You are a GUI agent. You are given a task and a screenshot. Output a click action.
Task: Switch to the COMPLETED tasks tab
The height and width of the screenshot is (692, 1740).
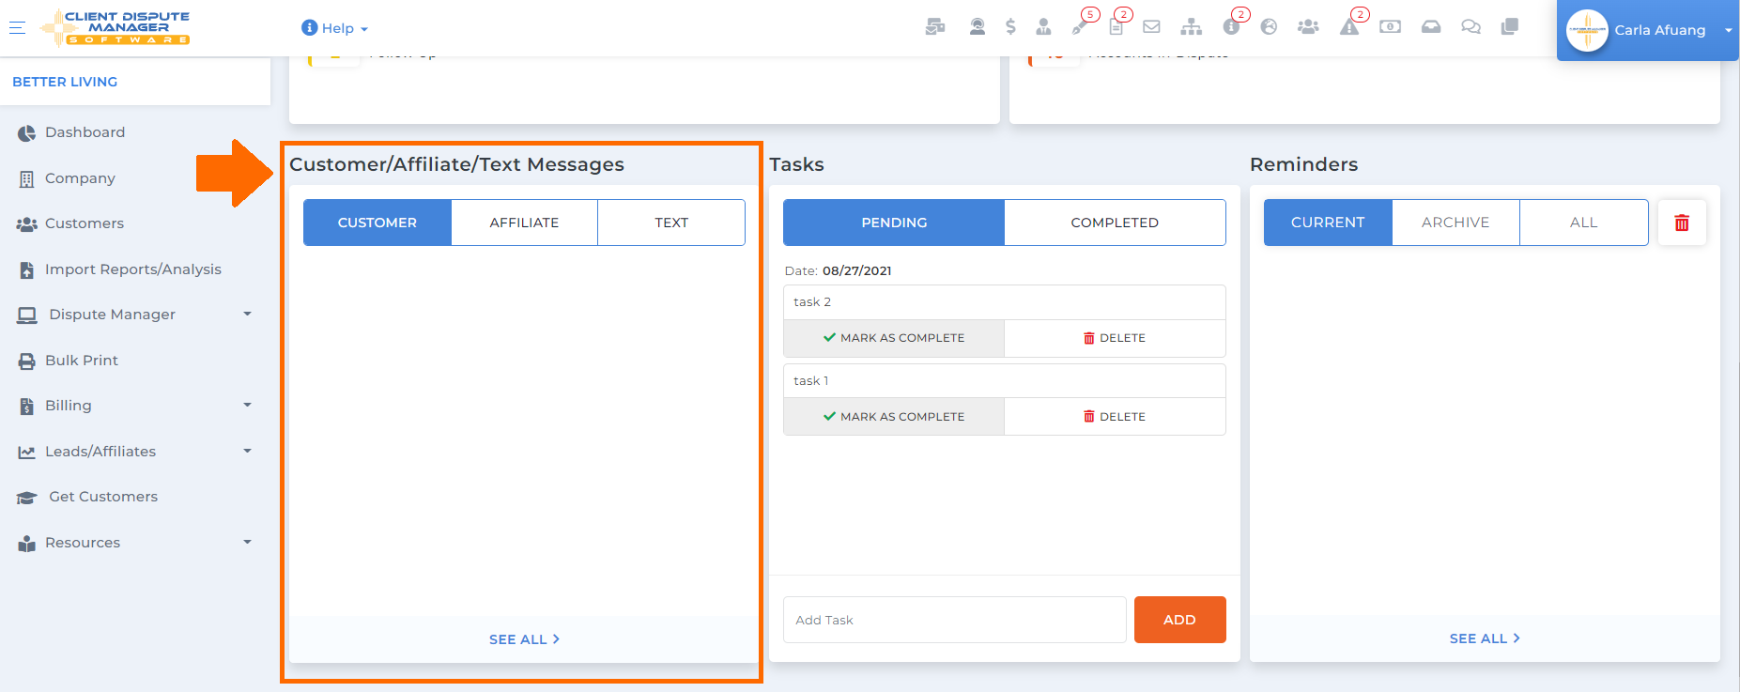coord(1115,223)
